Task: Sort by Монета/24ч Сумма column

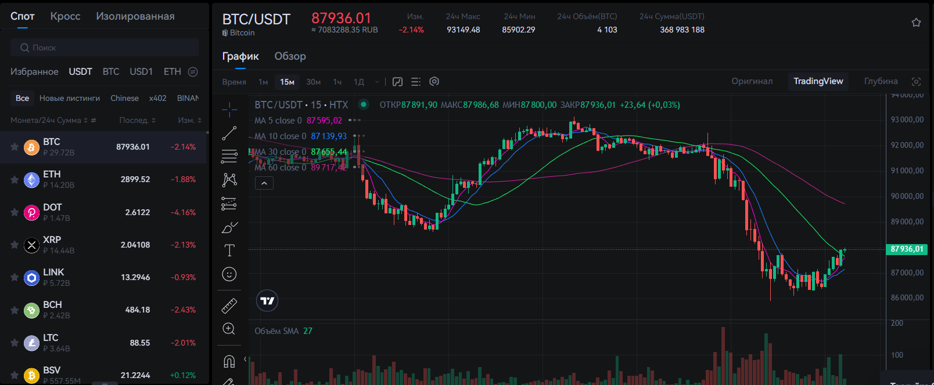Action: (x=86, y=121)
